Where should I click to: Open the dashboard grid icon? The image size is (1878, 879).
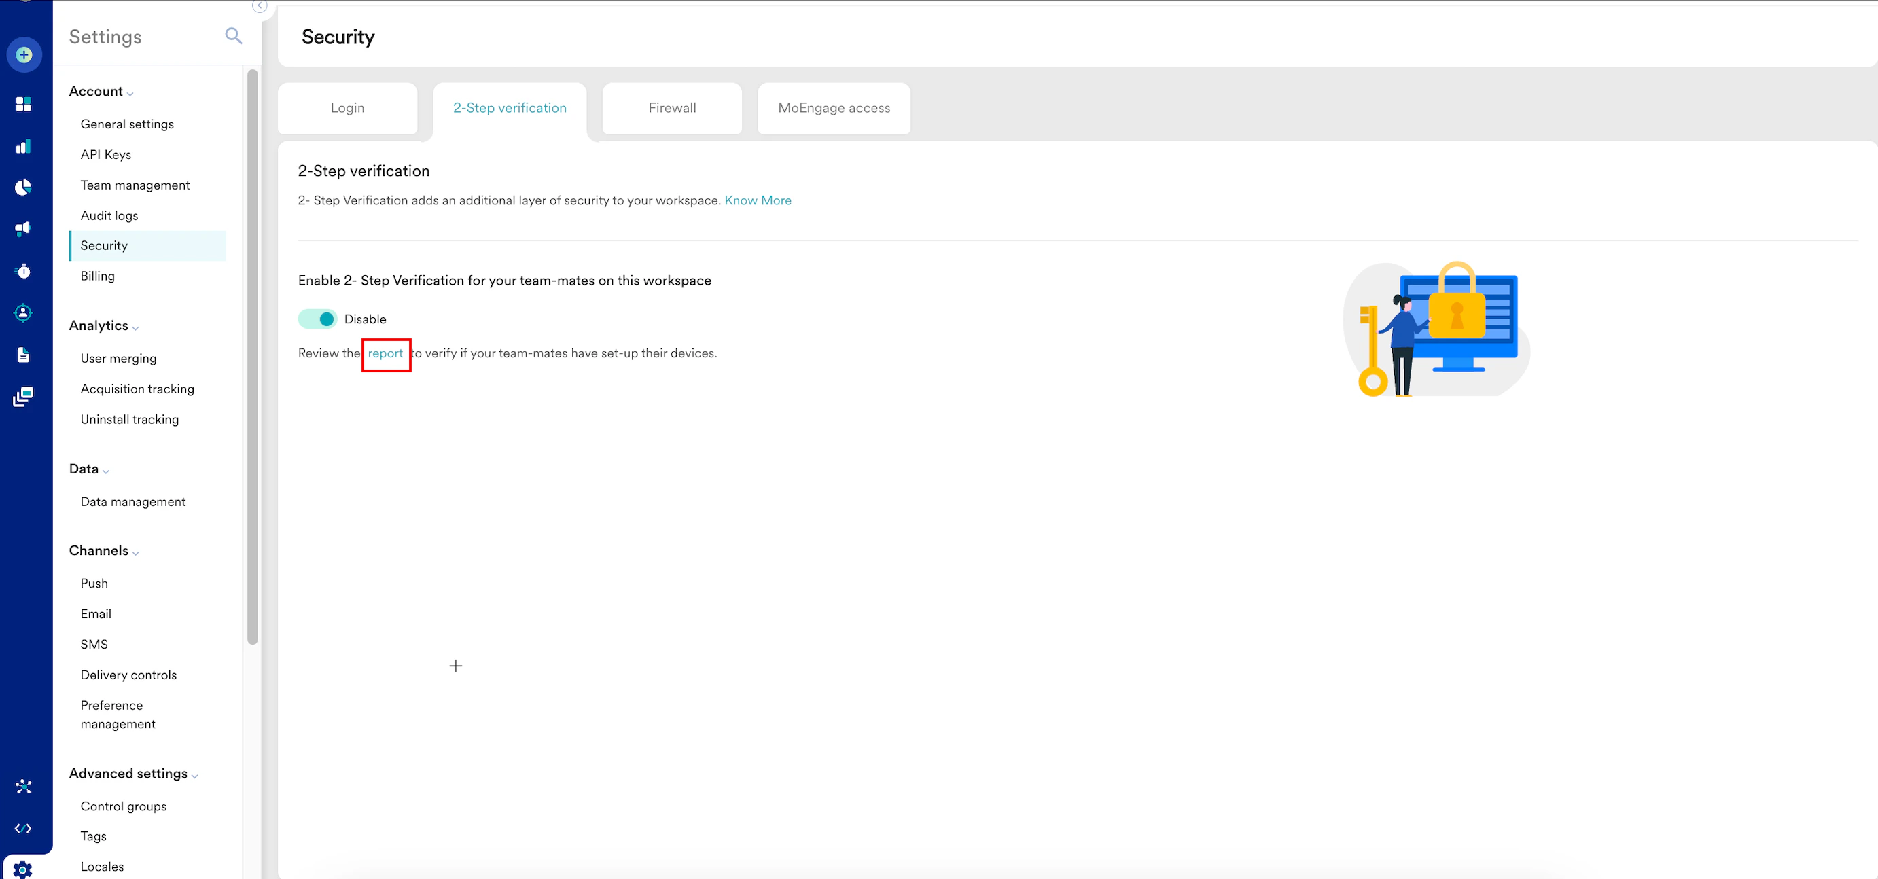[23, 104]
